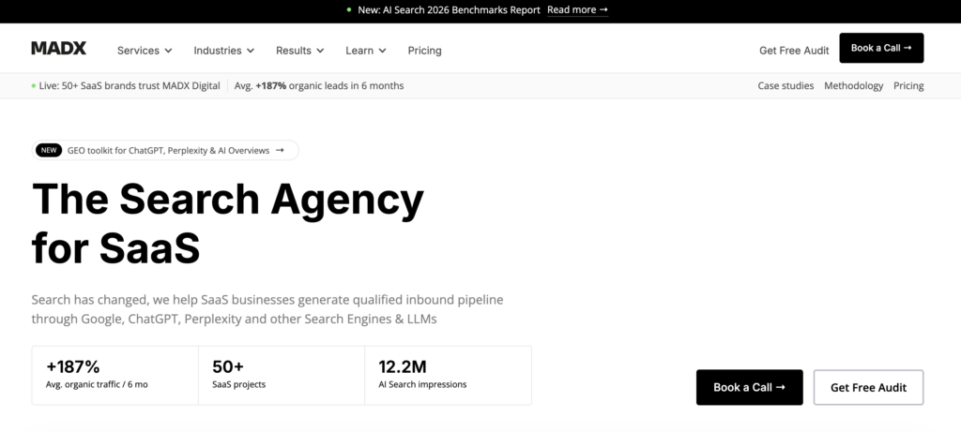Open the Results dropdown menu
This screenshot has height=432, width=961.
pyautogui.click(x=299, y=51)
